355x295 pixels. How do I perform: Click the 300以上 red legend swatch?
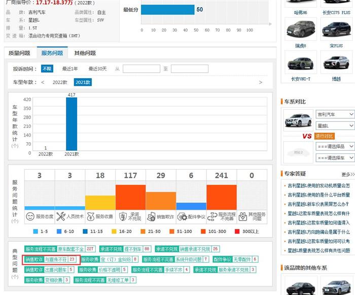click(237, 232)
